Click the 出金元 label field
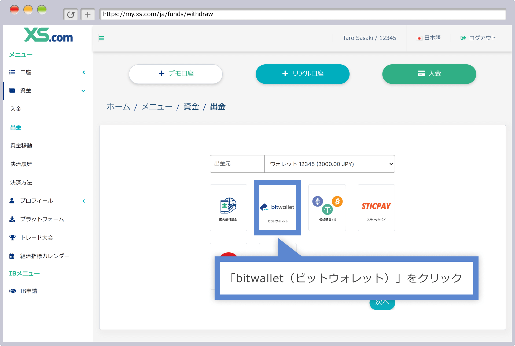This screenshot has width=515, height=346. [x=237, y=164]
